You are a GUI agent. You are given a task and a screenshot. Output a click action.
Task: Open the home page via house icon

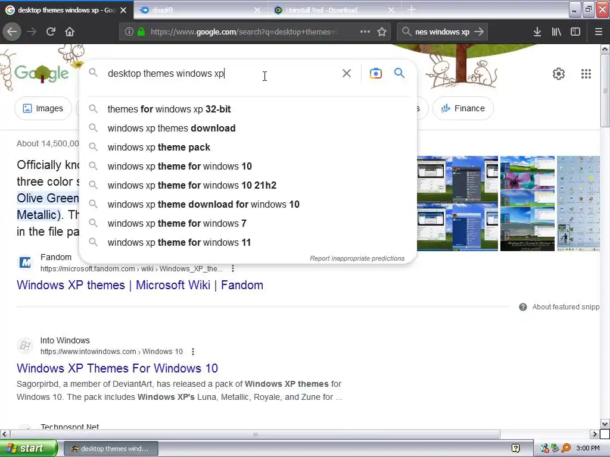coord(70,32)
